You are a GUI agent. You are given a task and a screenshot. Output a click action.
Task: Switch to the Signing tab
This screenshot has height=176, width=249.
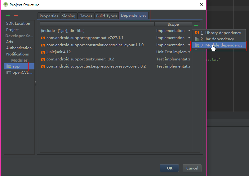click(69, 16)
